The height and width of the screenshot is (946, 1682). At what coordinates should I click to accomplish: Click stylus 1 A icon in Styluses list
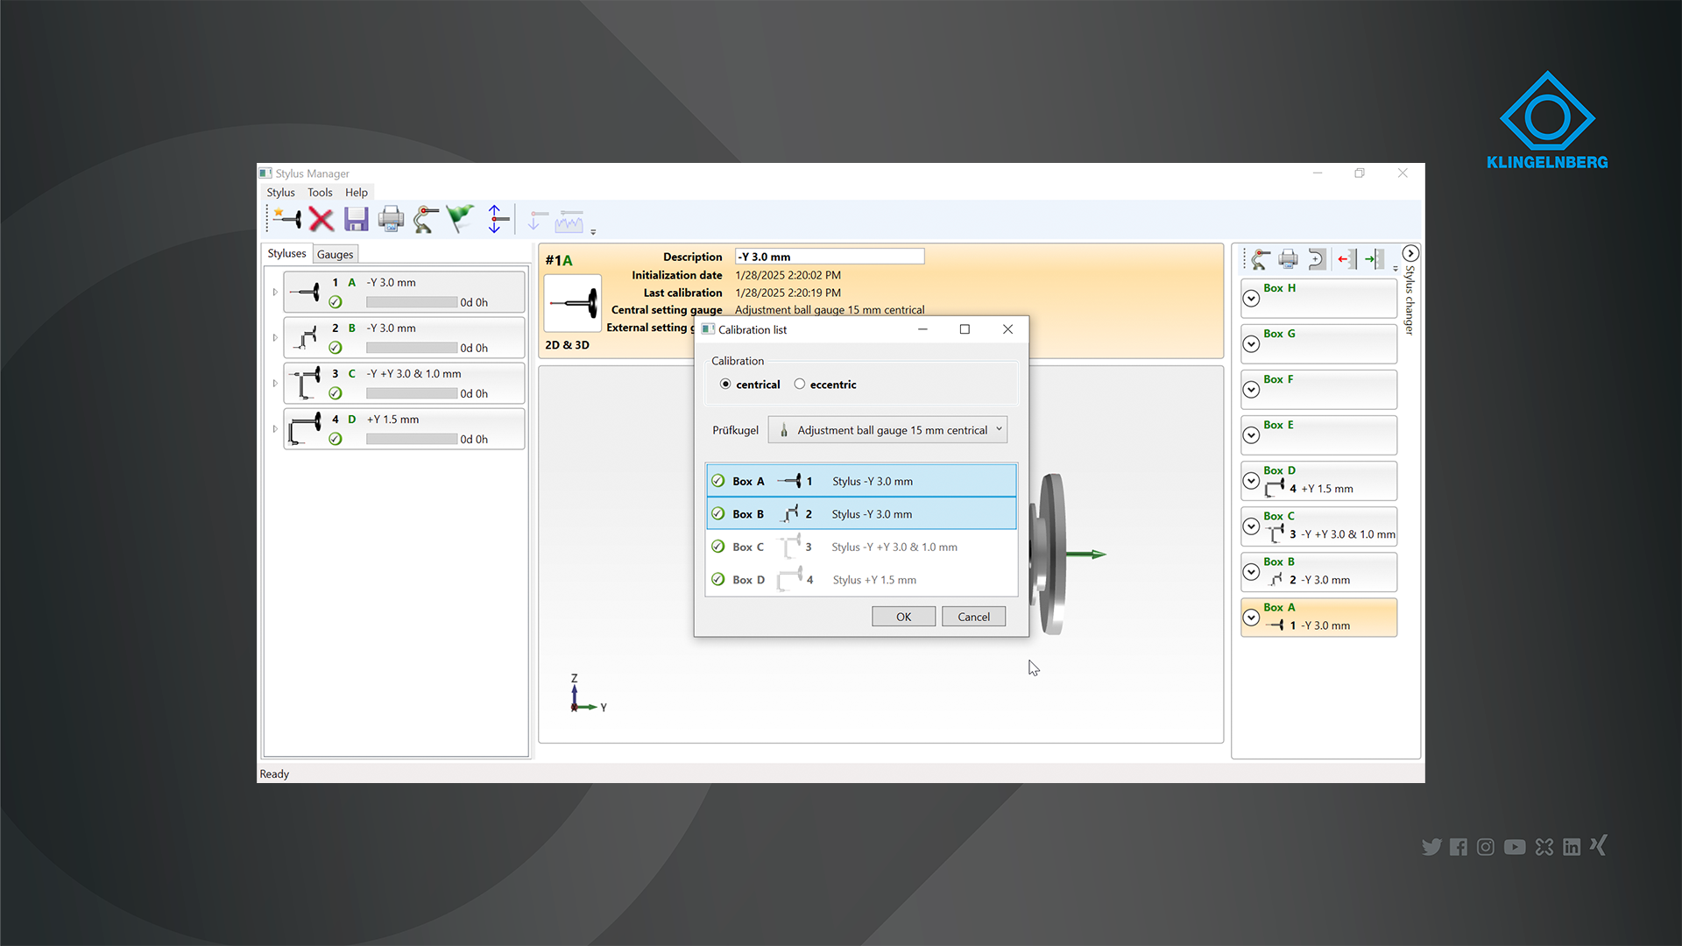tap(305, 292)
